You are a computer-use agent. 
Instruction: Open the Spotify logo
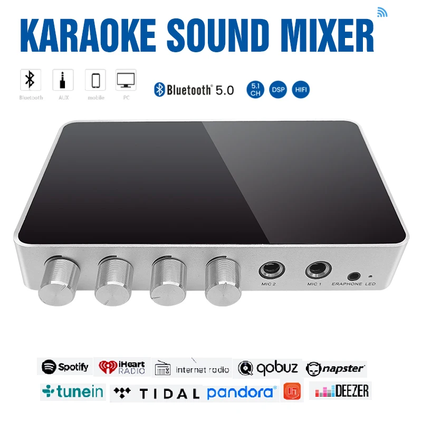65,367
